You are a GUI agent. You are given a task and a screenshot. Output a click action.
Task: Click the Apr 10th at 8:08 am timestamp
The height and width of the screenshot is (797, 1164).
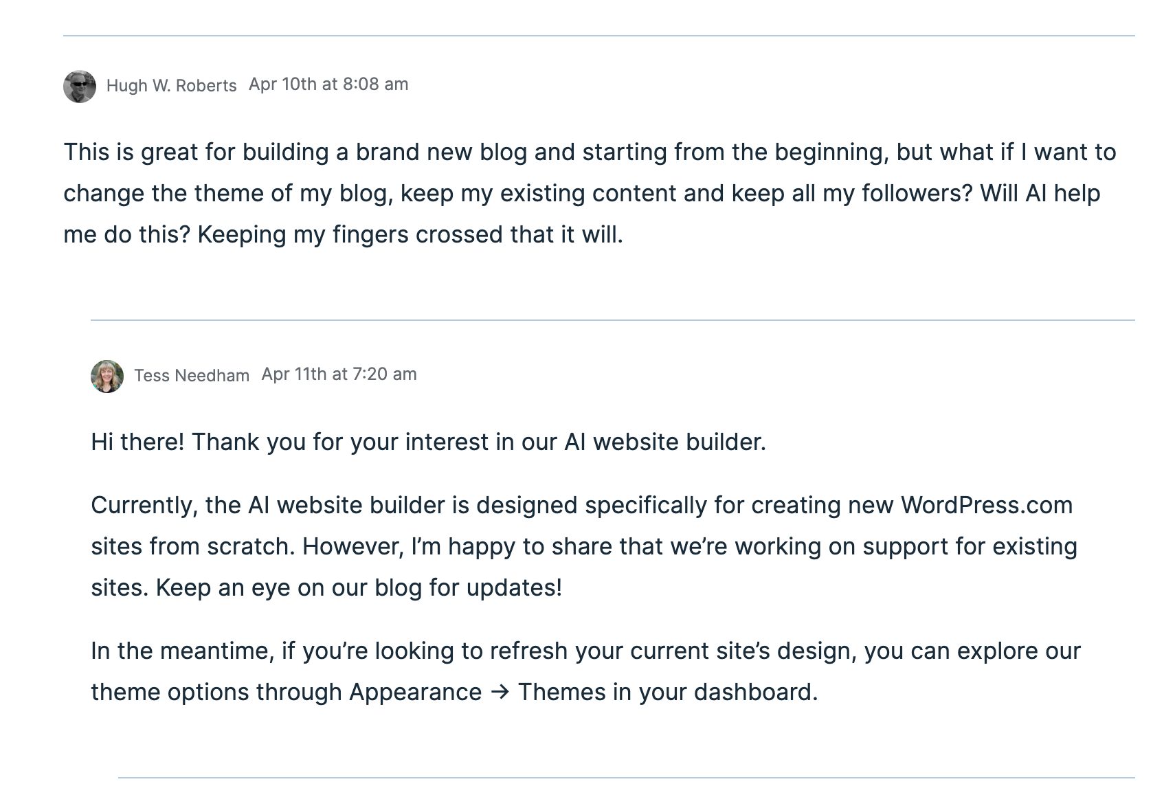(x=328, y=85)
